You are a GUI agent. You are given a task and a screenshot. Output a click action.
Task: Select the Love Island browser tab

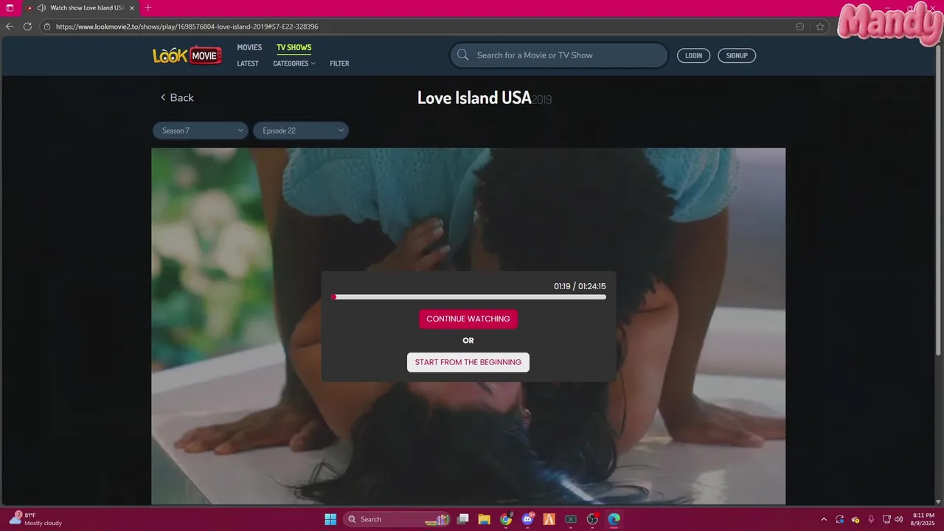tap(80, 8)
